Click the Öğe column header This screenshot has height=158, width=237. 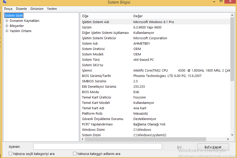(x=106, y=16)
